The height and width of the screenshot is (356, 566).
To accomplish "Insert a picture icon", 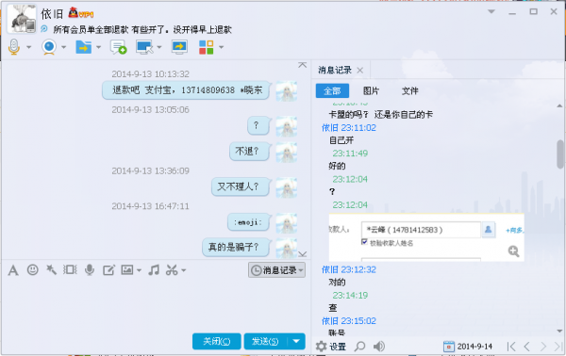I will point(127,269).
